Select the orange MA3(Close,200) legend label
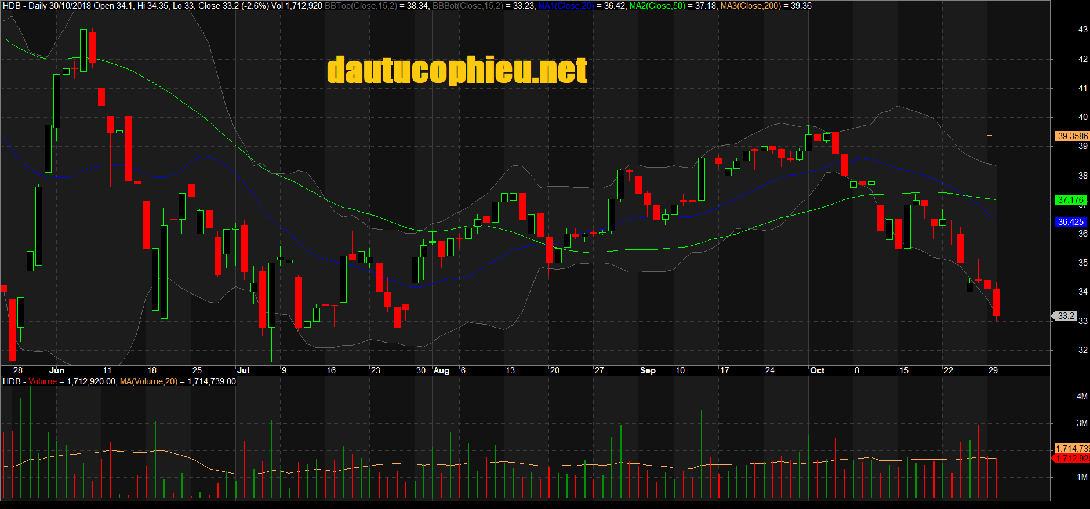Image resolution: width=1090 pixels, height=509 pixels. click(750, 6)
